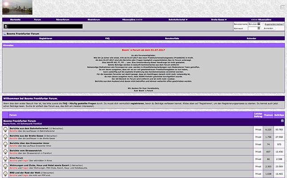287x178 pixels.
Task: Open Berichte über das Eroscenter Amor forum
Action: 29,143
